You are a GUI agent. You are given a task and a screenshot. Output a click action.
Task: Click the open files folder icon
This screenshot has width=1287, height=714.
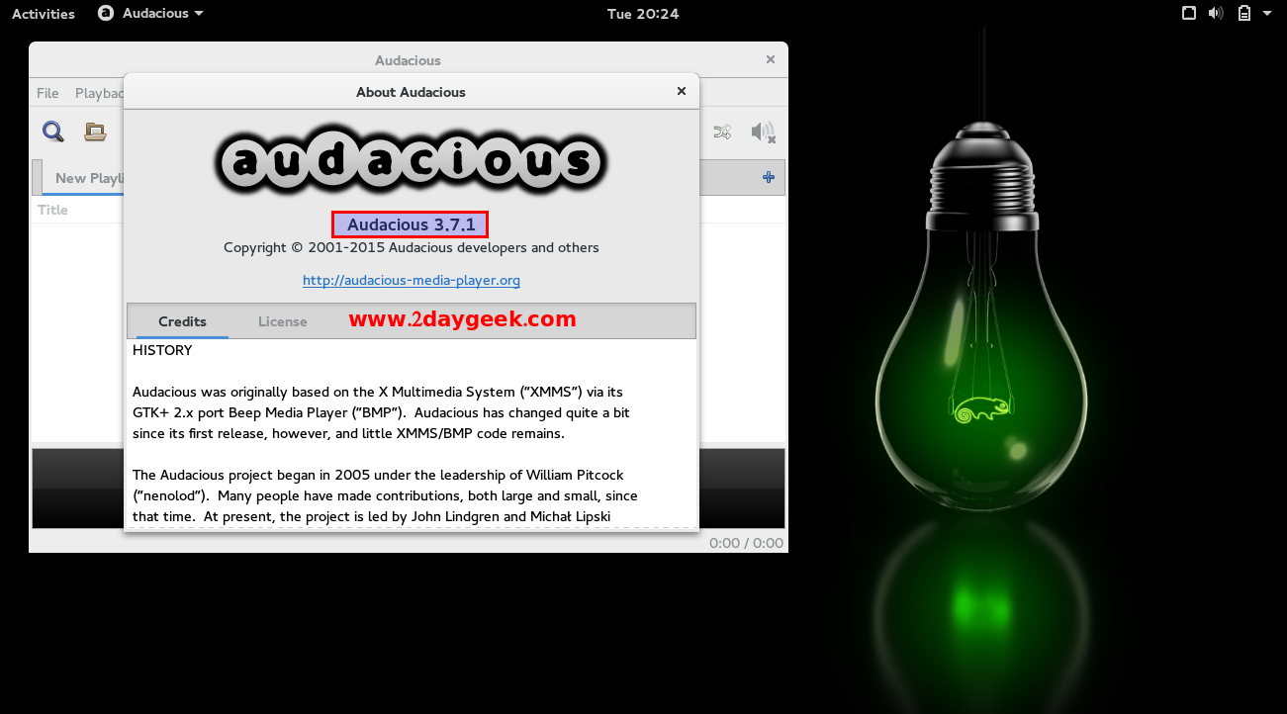(95, 132)
